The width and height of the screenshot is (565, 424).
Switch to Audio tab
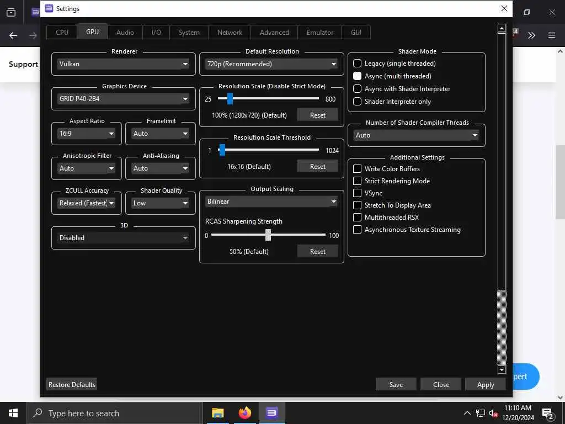pos(125,32)
